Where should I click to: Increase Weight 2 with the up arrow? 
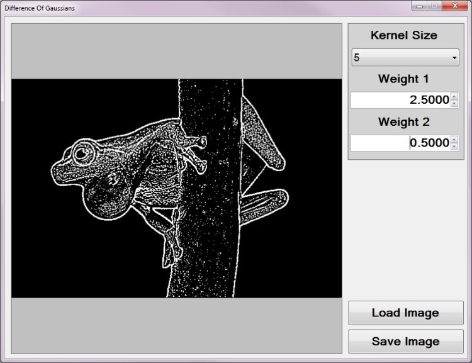click(454, 140)
